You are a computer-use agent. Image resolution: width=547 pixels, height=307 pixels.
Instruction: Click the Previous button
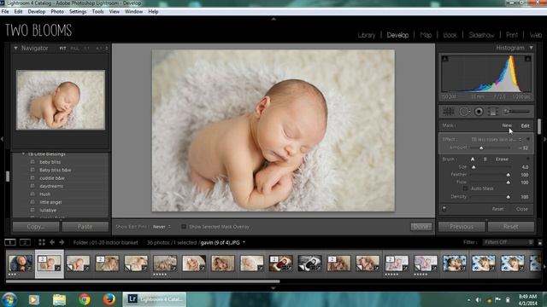(462, 227)
